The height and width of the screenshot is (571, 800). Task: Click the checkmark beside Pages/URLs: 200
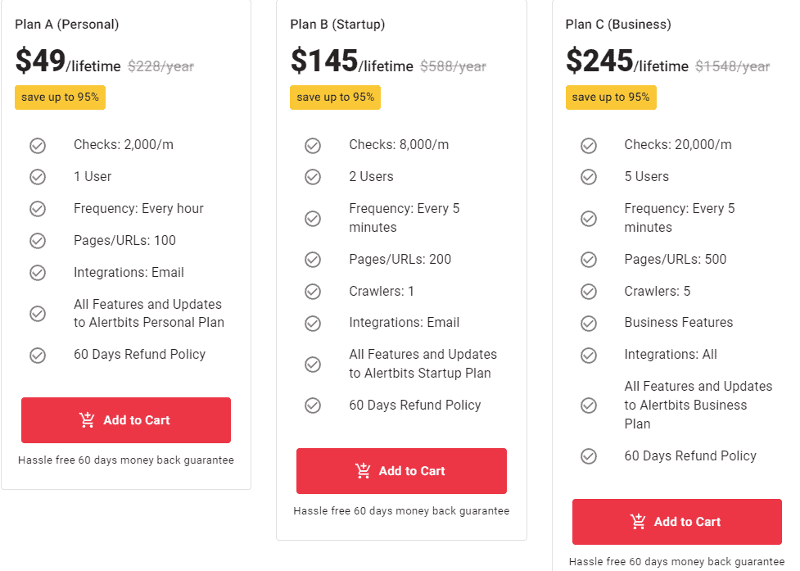[313, 259]
